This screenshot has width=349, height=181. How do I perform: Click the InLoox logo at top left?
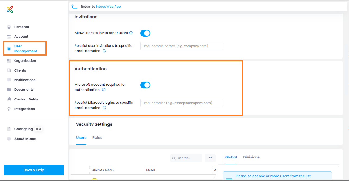(x=9, y=9)
